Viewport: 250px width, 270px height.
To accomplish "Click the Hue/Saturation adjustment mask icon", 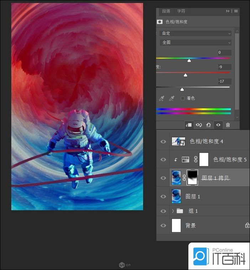I will (x=160, y=22).
